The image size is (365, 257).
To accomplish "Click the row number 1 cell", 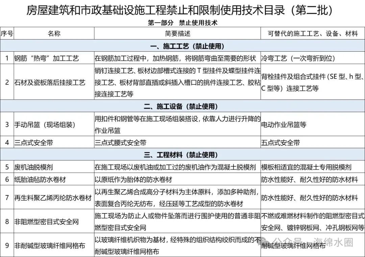I will tap(7, 58).
